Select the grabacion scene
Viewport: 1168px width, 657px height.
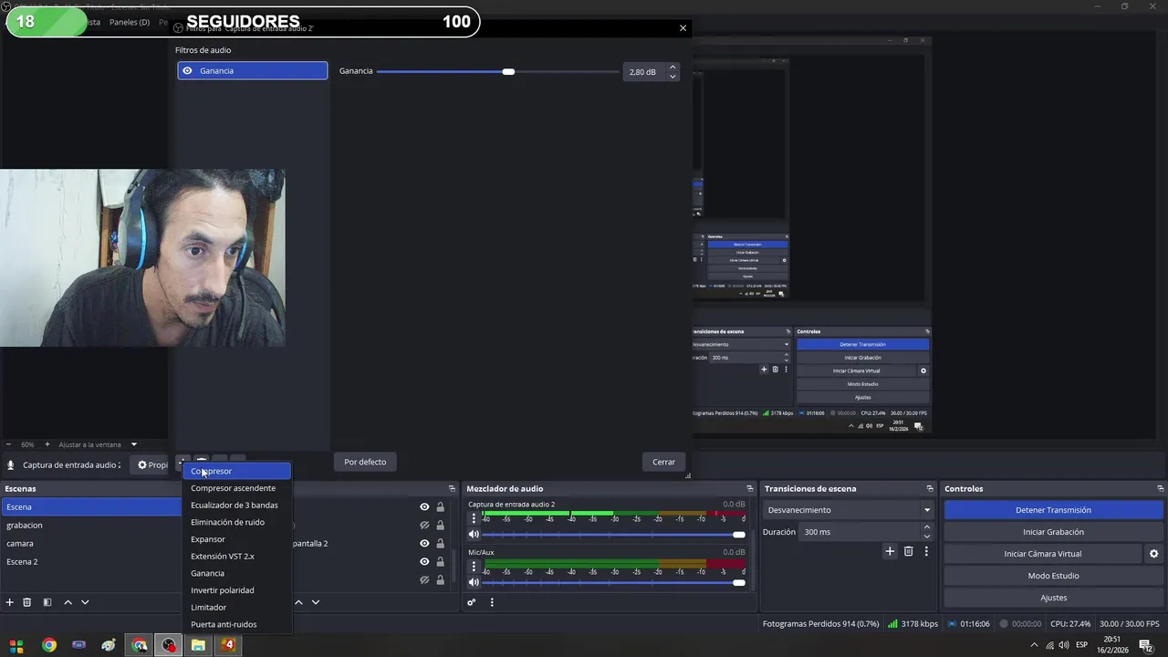pyautogui.click(x=91, y=525)
